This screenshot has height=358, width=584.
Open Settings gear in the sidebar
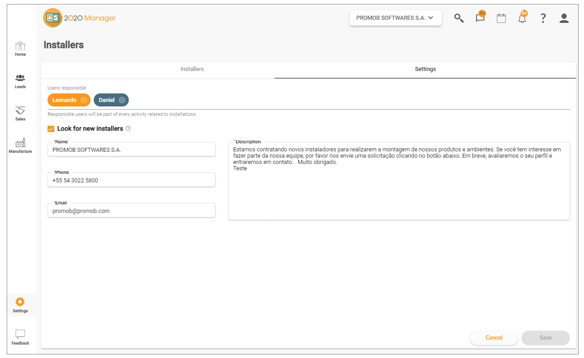(x=20, y=305)
